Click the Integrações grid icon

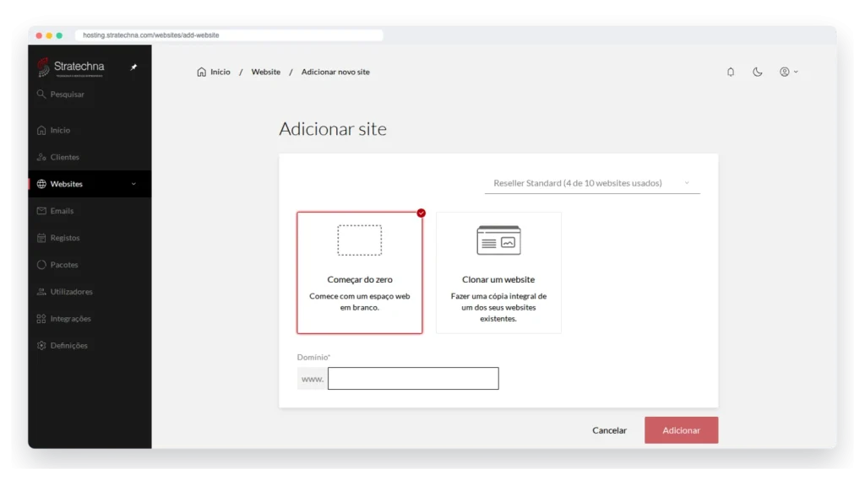pos(41,319)
